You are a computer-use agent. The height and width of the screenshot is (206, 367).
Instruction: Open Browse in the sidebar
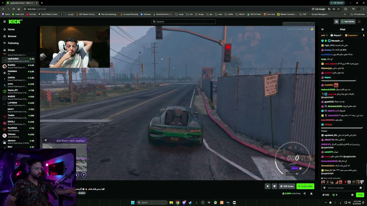coord(12,36)
